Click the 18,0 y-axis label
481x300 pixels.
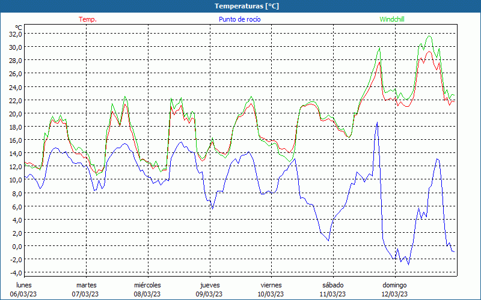click(x=16, y=127)
